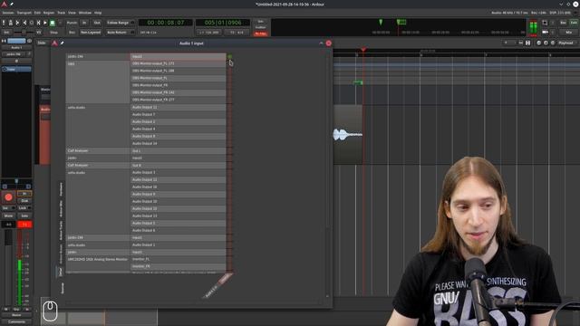580x326 pixels.
Task: Switch to the Edit window button
Action: coord(574,23)
